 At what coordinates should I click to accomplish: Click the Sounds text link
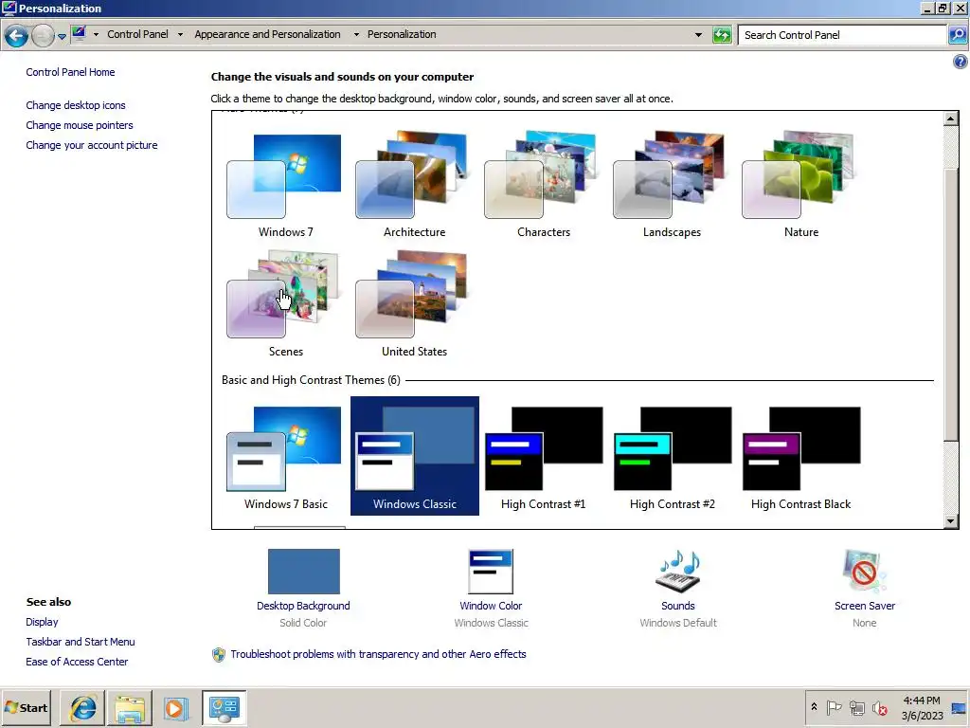pos(678,606)
